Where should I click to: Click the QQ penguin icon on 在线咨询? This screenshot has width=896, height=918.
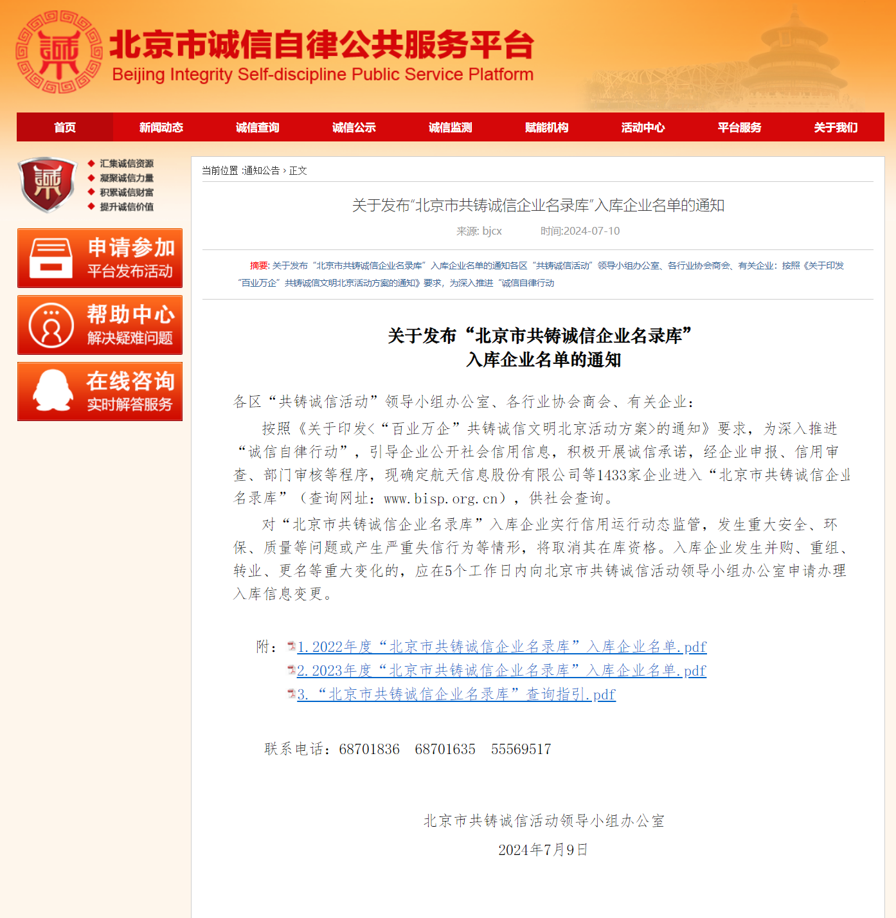tap(53, 391)
